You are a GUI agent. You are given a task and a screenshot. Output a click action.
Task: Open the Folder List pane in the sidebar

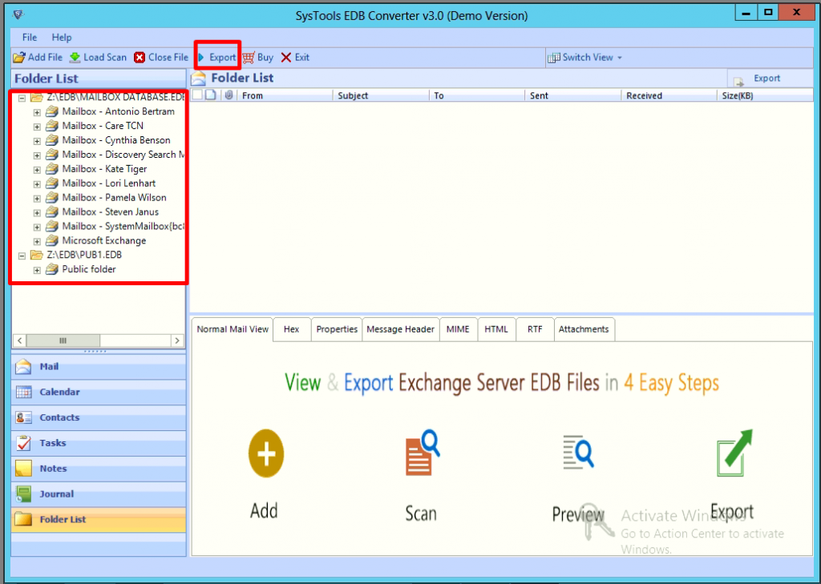(99, 520)
